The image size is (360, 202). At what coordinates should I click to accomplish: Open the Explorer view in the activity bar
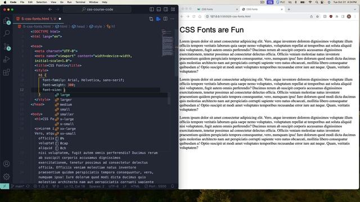7,21
